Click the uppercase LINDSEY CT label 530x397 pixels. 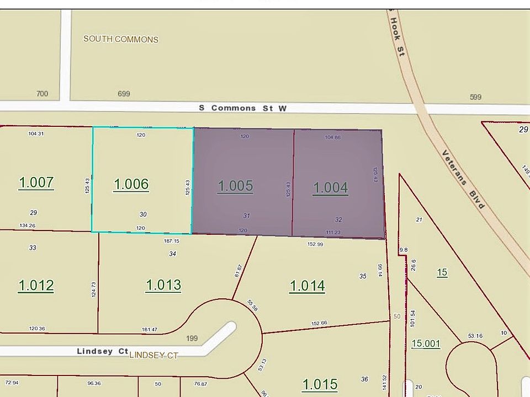point(154,355)
